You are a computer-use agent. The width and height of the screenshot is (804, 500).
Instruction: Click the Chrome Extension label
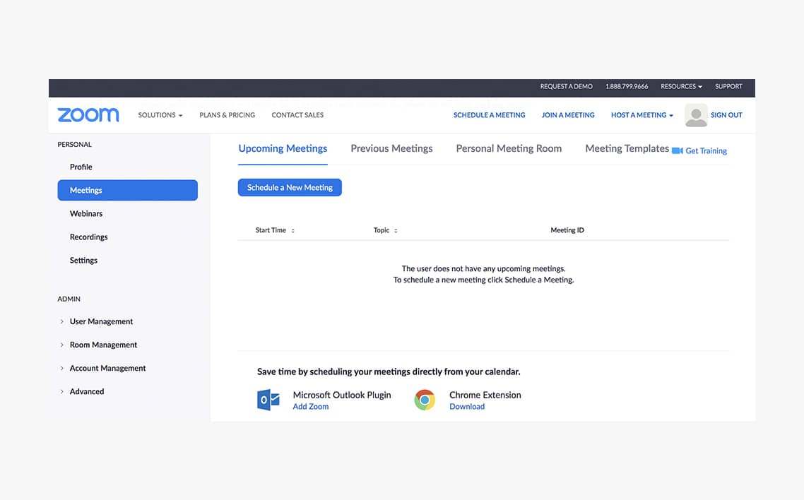(x=485, y=395)
